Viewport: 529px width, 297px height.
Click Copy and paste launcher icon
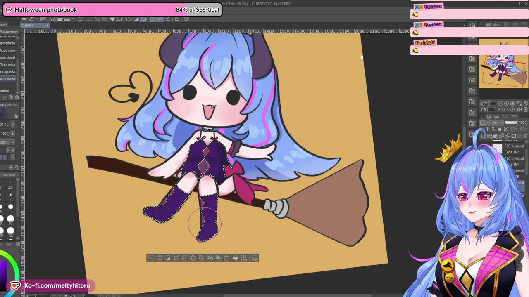[218, 258]
